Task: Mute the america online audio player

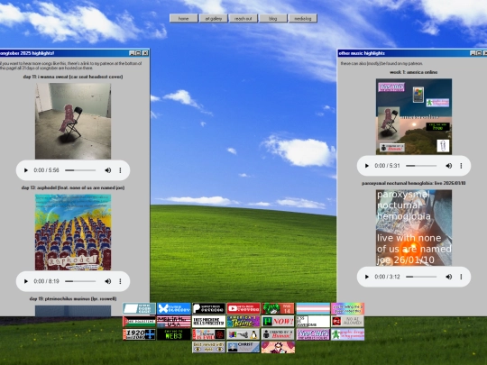Action: [x=449, y=166]
